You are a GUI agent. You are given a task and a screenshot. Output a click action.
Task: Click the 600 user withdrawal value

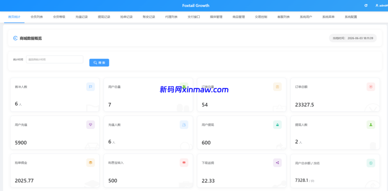pyautogui.click(x=206, y=143)
